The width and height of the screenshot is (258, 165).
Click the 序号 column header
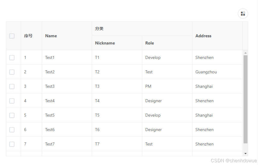(x=32, y=36)
